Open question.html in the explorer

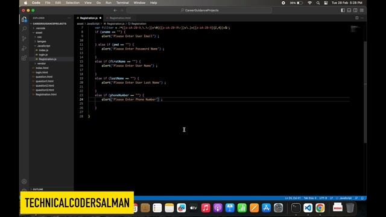[44, 77]
